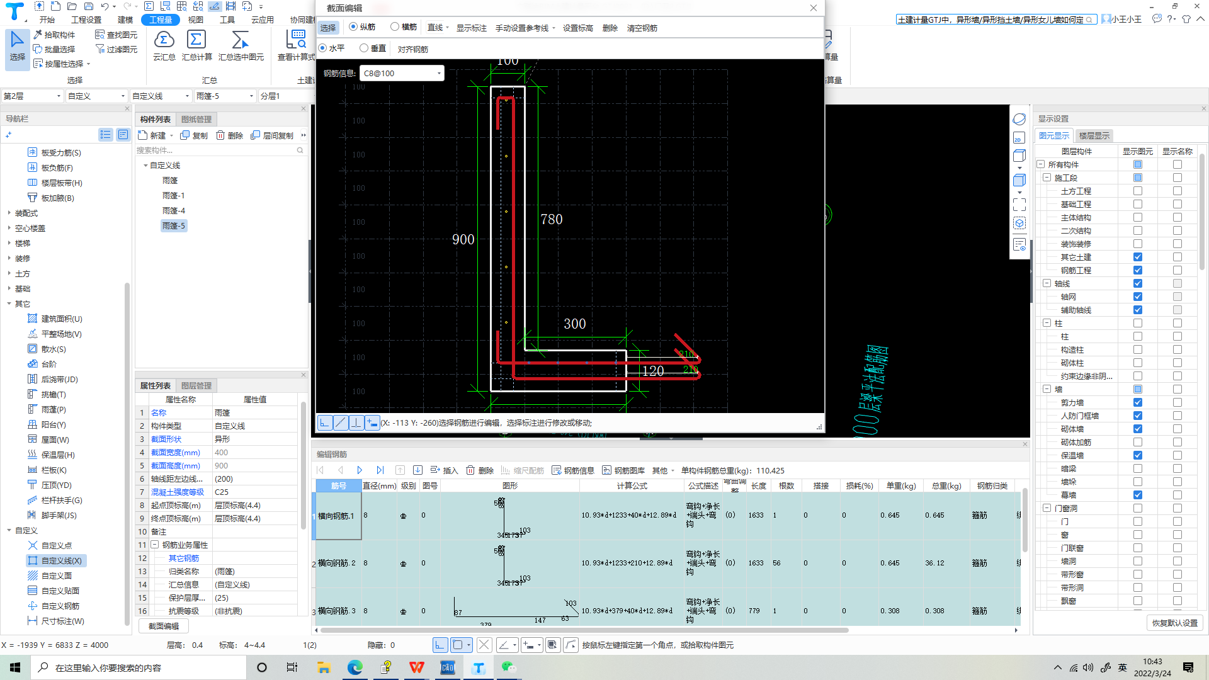Collapse 钢筋业务属性 property group
The image size is (1209, 680).
pos(154,545)
